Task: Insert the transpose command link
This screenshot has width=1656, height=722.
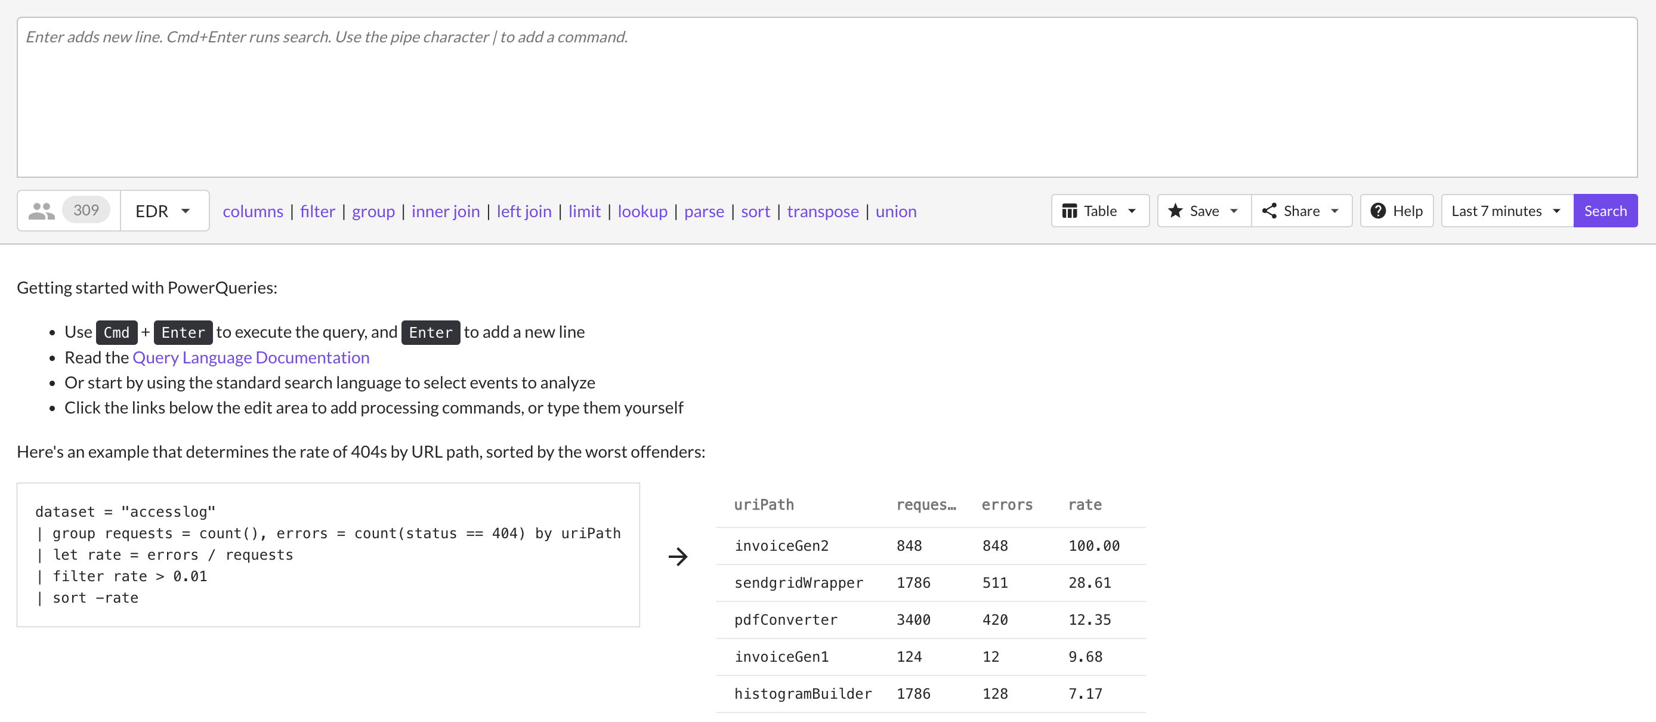Action: (822, 211)
